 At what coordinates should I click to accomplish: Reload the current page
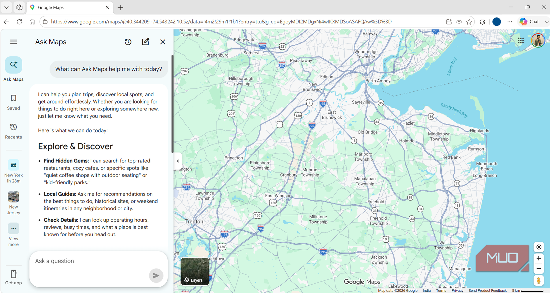[x=19, y=22]
